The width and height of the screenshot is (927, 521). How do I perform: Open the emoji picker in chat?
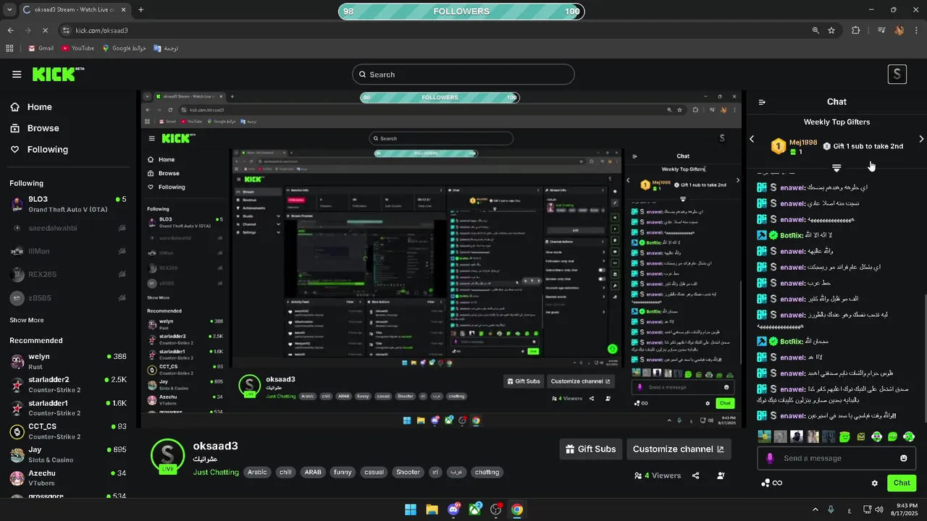tap(904, 458)
